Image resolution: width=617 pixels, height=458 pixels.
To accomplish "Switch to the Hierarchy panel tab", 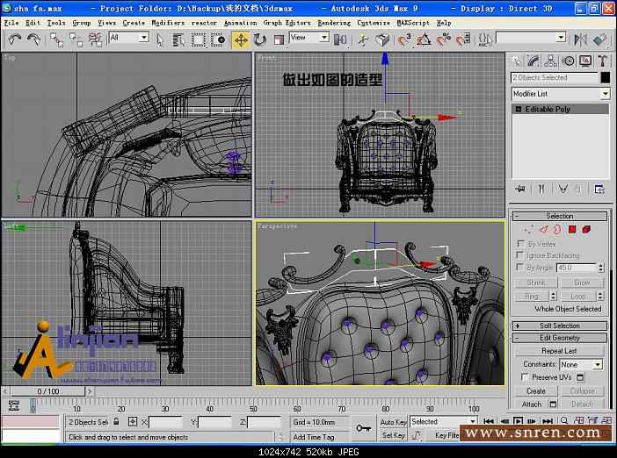I will [550, 61].
